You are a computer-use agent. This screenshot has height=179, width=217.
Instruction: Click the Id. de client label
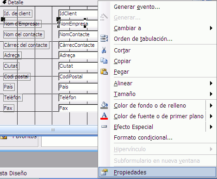point(18,13)
